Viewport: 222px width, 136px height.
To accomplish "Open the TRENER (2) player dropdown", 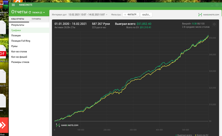I will click(x=38, y=12).
